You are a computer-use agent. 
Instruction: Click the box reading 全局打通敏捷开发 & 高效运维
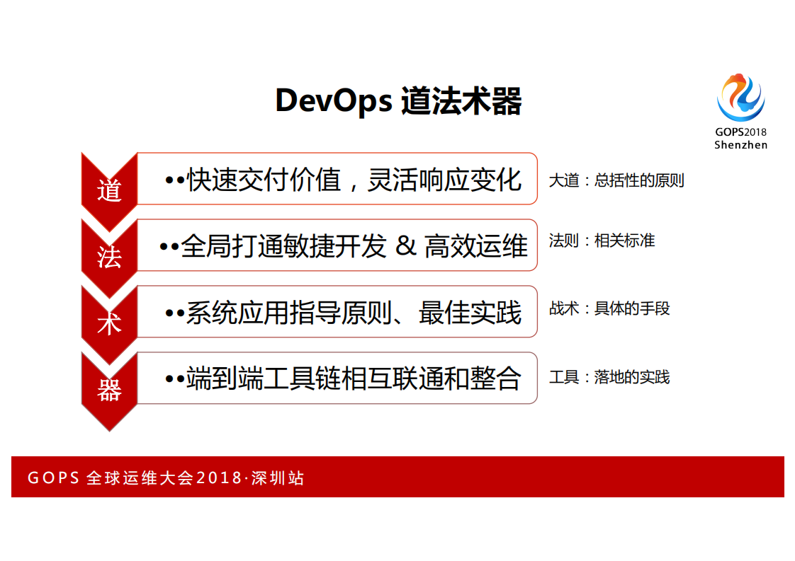340,245
